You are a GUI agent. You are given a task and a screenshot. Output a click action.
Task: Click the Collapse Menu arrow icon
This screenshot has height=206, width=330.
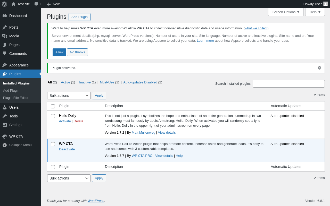(5, 145)
